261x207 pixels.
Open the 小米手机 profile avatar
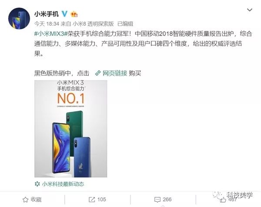[x=19, y=18]
